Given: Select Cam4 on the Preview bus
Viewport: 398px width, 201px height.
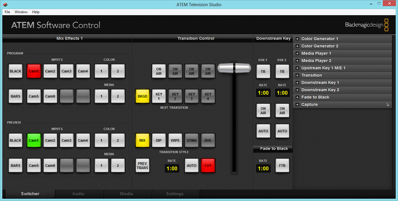Looking at the screenshot, I should [x=83, y=140].
